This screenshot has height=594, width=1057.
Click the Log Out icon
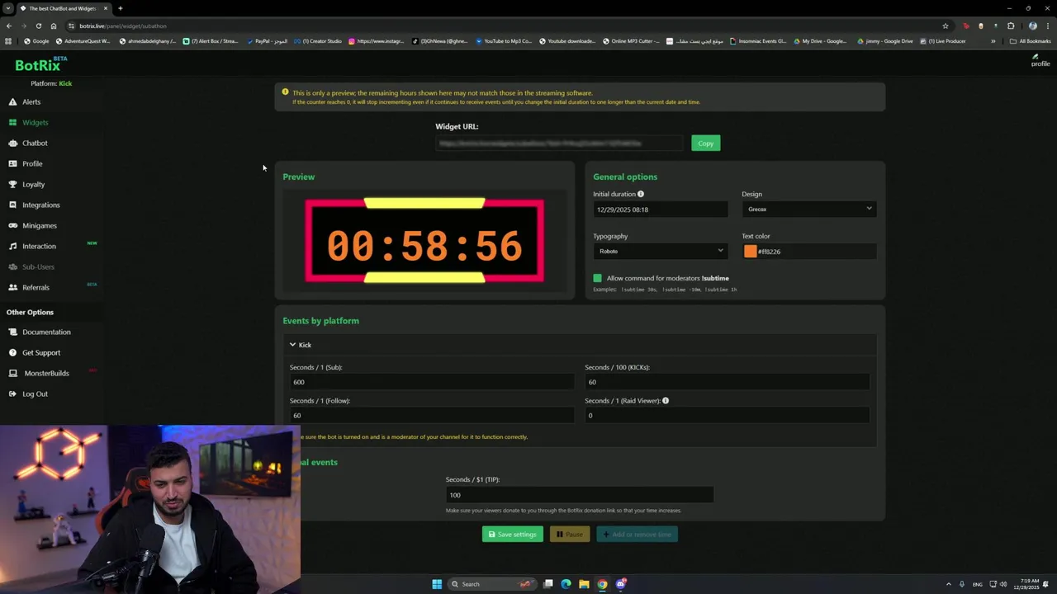tap(12, 394)
